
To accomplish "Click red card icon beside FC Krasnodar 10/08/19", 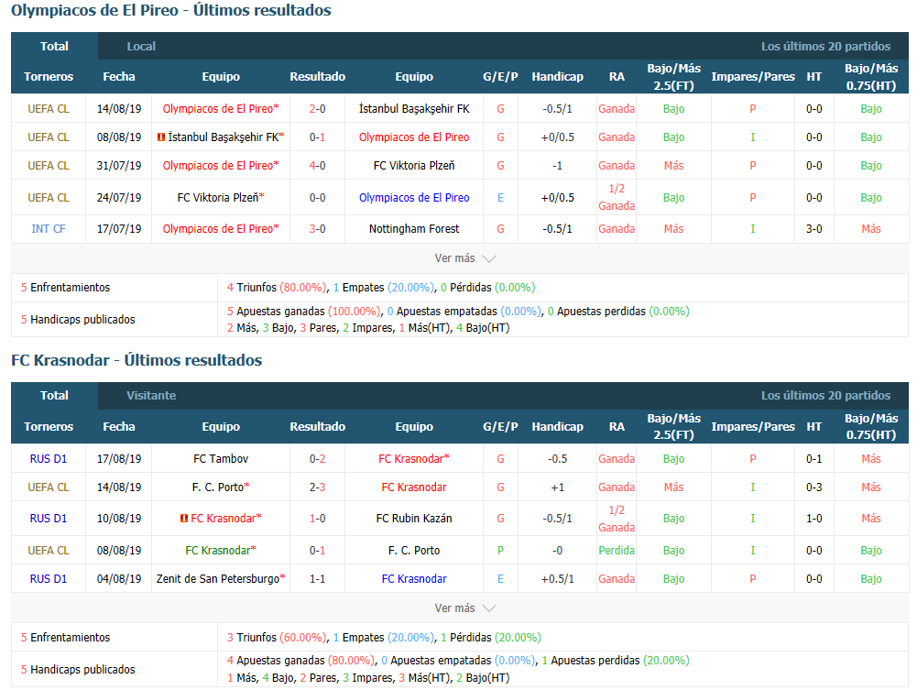I will tap(183, 518).
